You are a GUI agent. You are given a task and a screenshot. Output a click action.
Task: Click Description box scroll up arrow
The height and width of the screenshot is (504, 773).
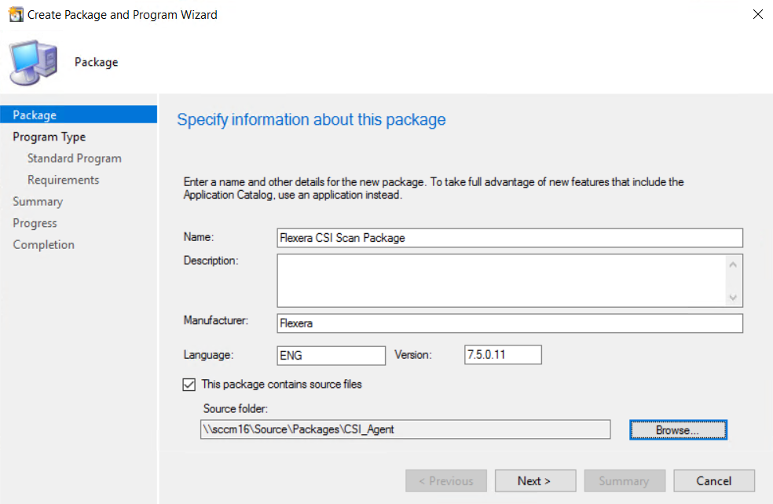(733, 265)
